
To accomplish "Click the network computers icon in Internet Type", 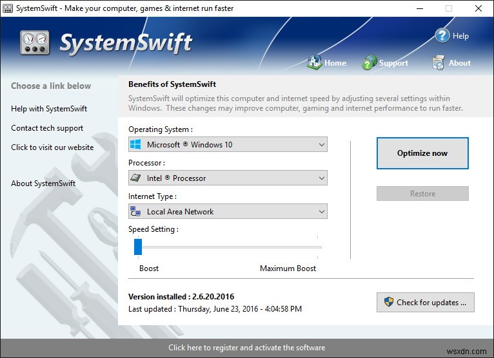I will (x=135, y=211).
